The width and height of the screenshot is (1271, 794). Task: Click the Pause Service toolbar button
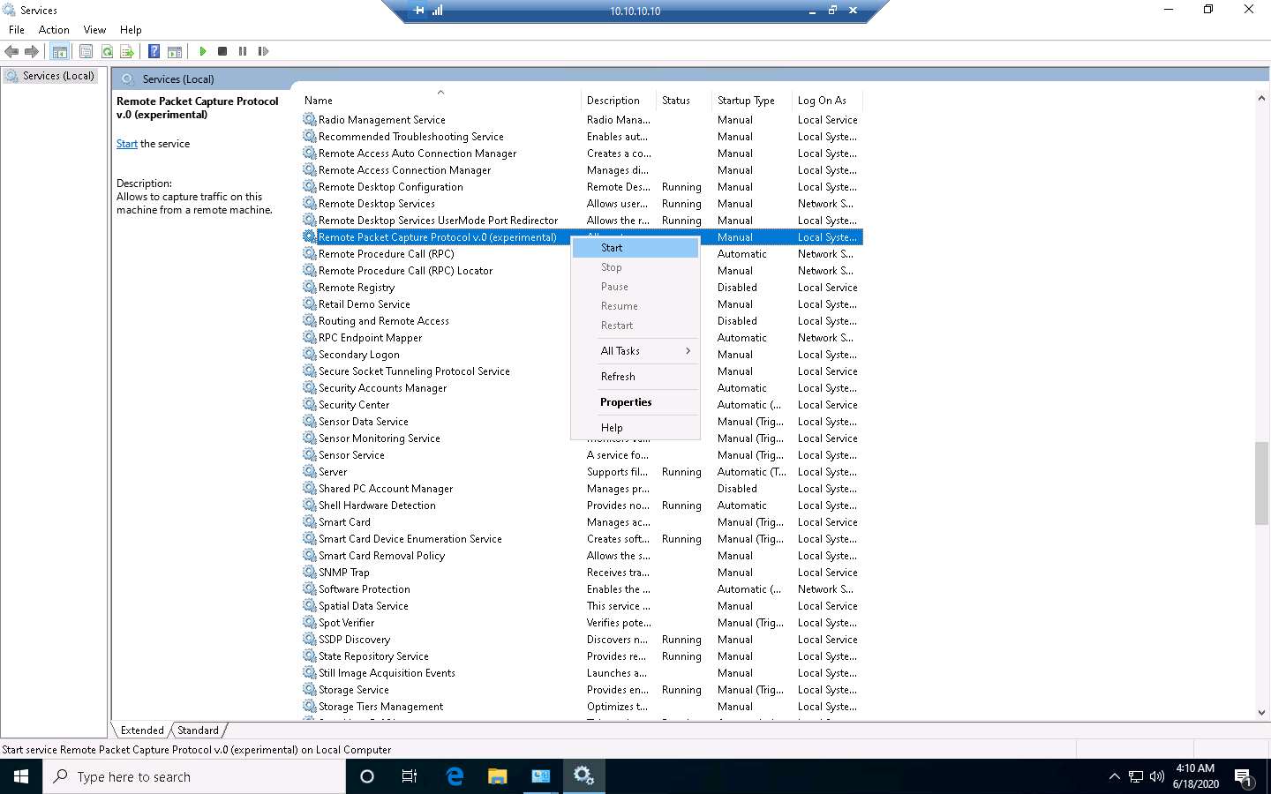point(243,51)
